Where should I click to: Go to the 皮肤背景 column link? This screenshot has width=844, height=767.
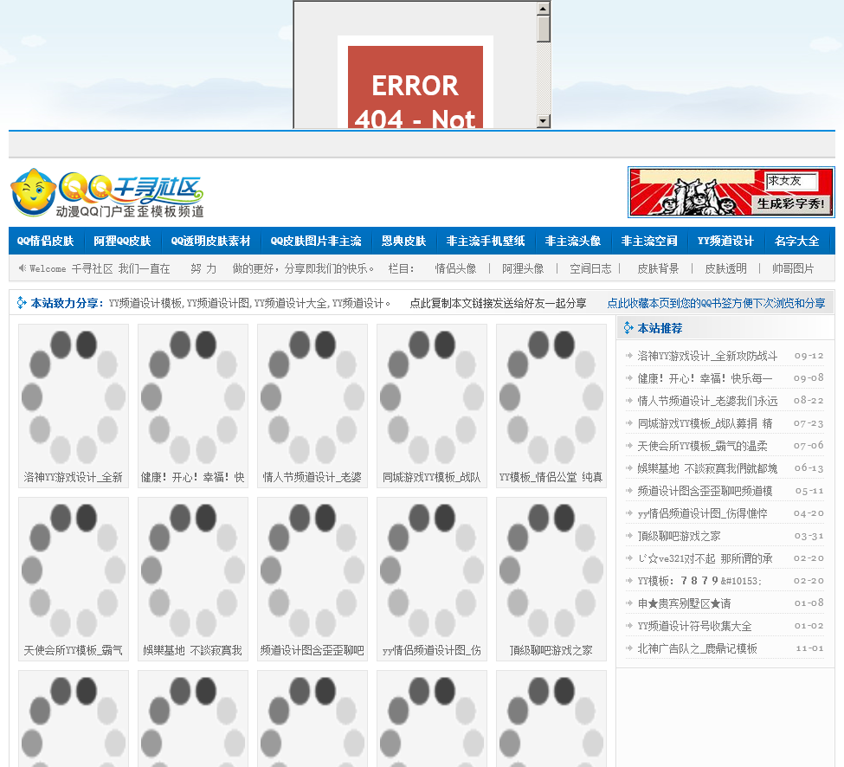tap(658, 268)
